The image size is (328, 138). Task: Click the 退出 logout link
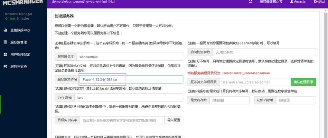click(x=319, y=1)
